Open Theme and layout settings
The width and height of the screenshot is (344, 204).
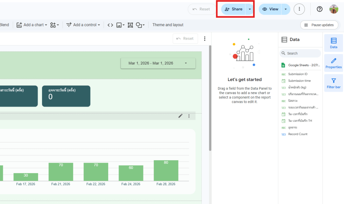pos(168,25)
